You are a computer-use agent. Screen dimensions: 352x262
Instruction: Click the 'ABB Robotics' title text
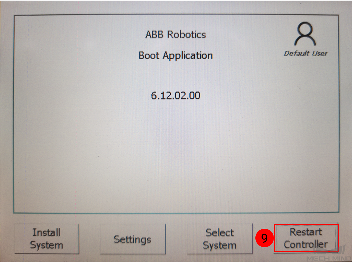pos(176,34)
